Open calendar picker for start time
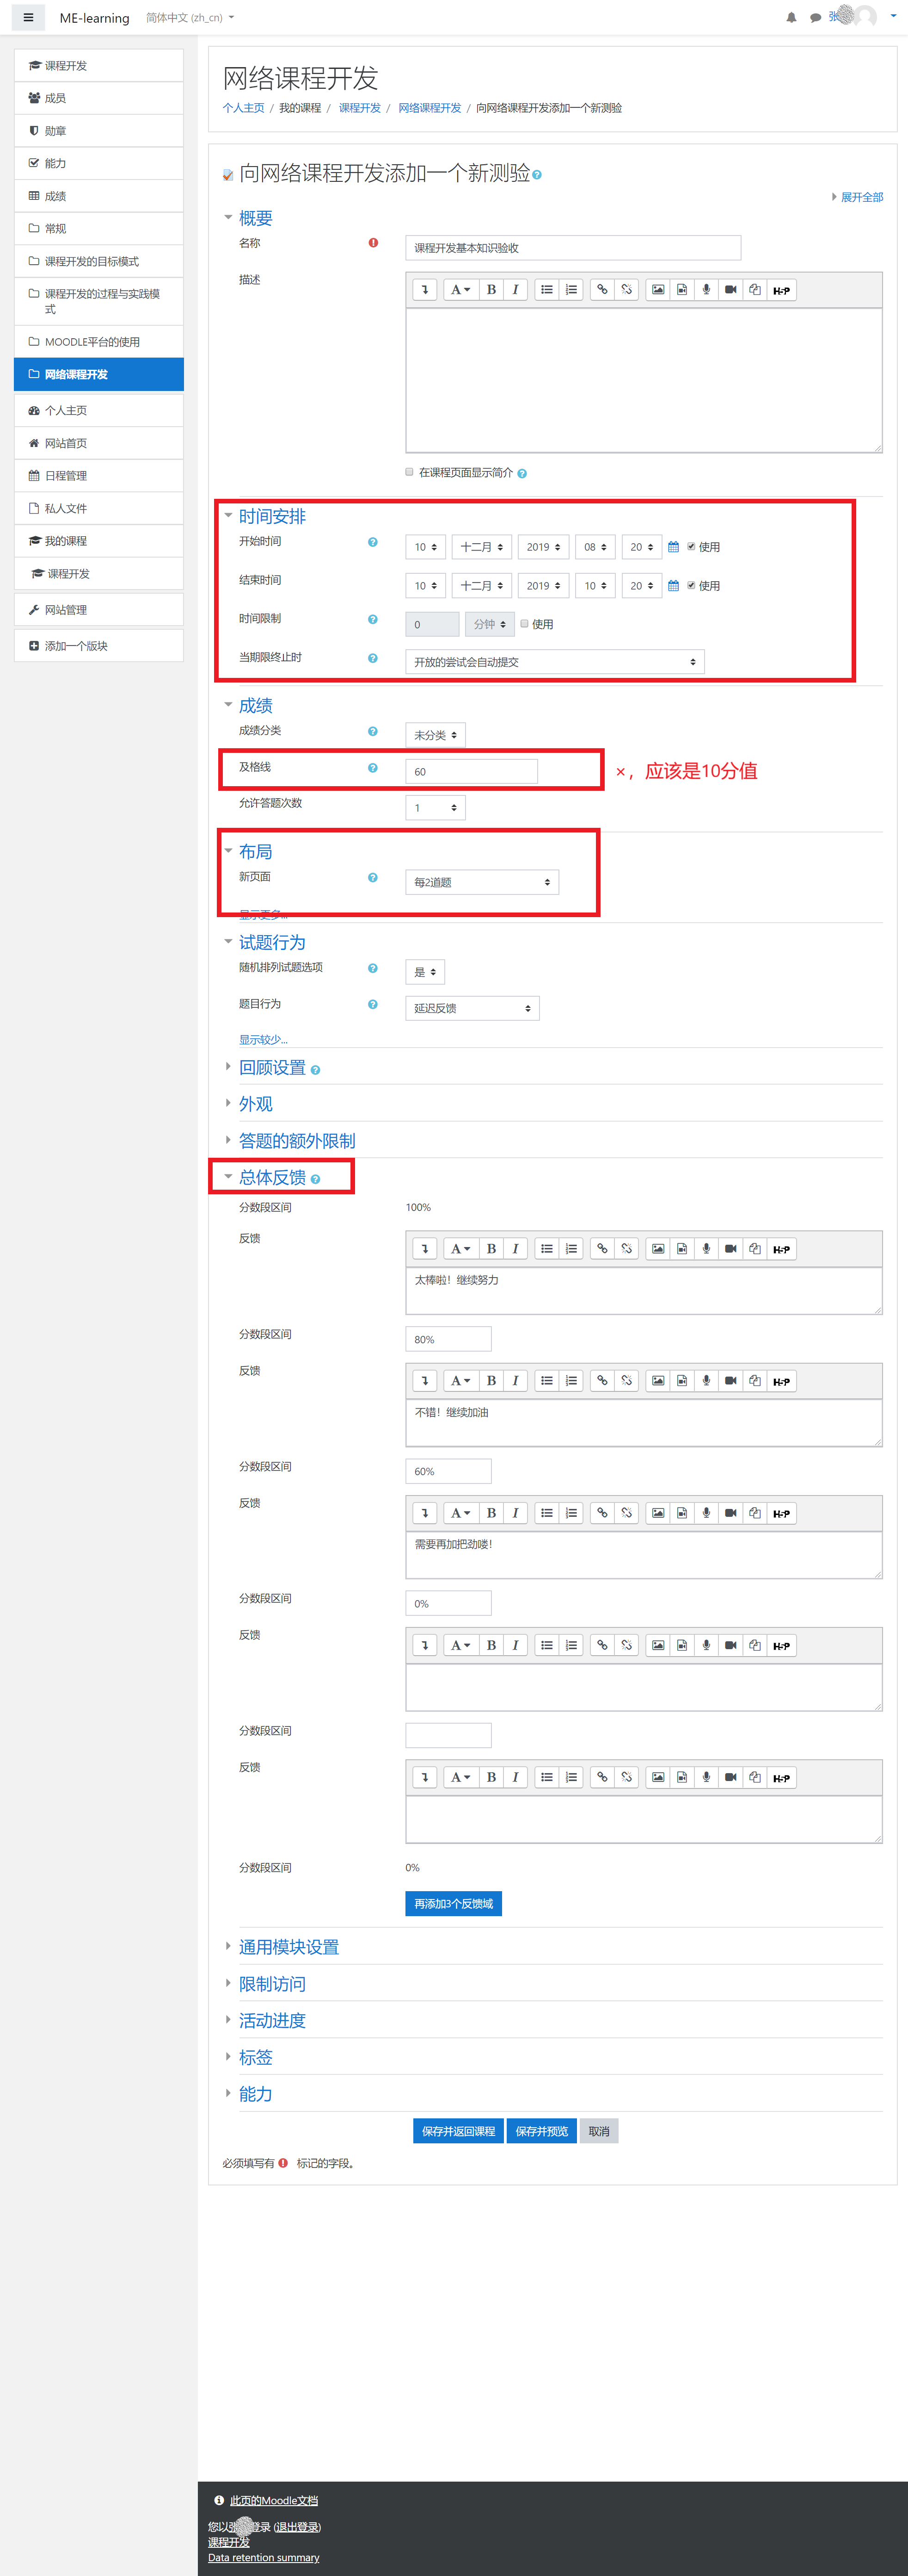Image resolution: width=908 pixels, height=2576 pixels. coord(673,547)
